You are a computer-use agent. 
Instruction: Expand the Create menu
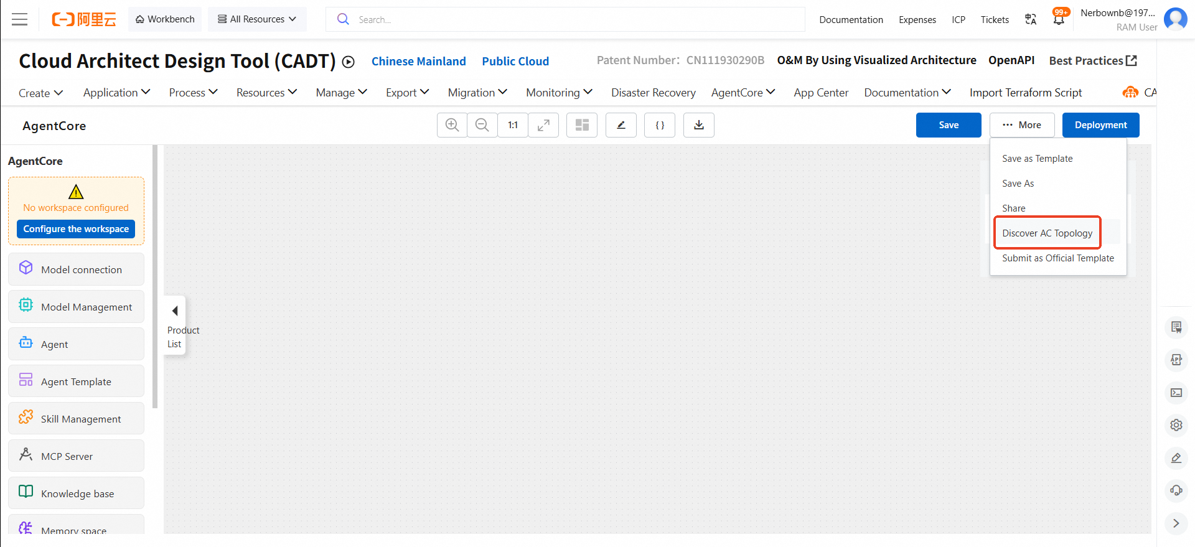[x=41, y=93]
